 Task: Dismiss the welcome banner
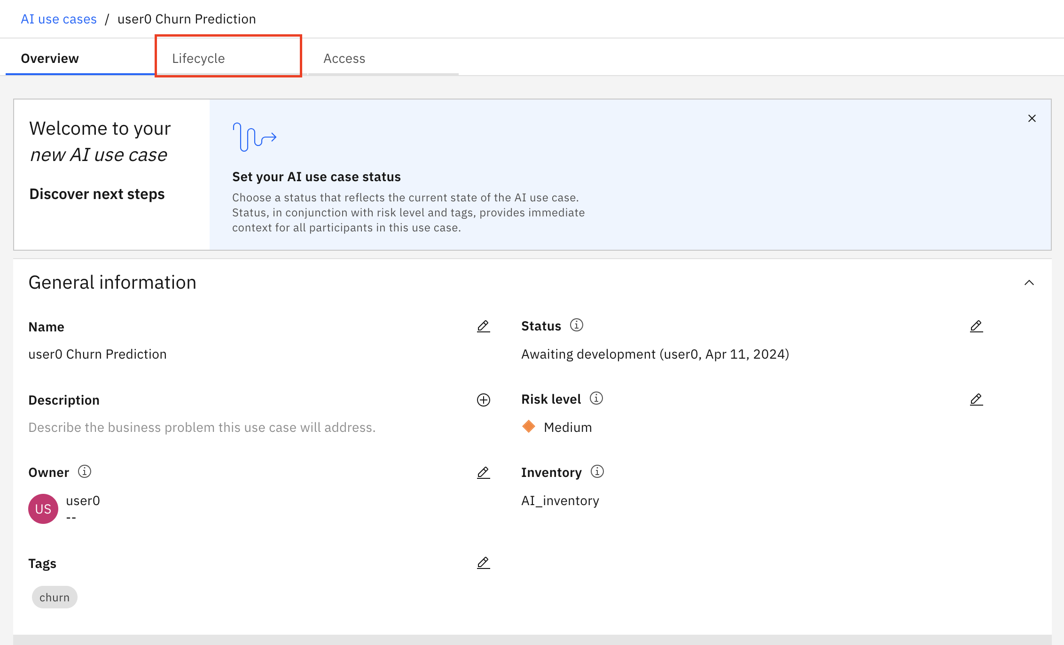click(x=1032, y=118)
